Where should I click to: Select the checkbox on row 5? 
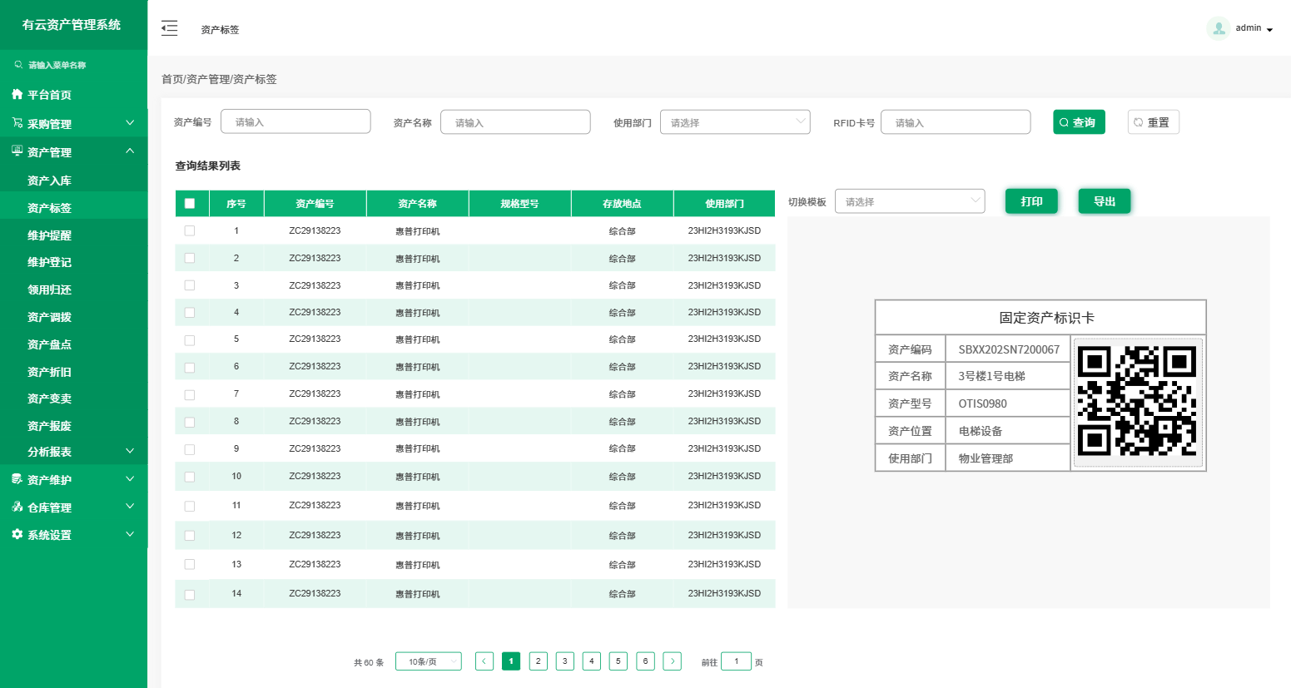point(190,340)
